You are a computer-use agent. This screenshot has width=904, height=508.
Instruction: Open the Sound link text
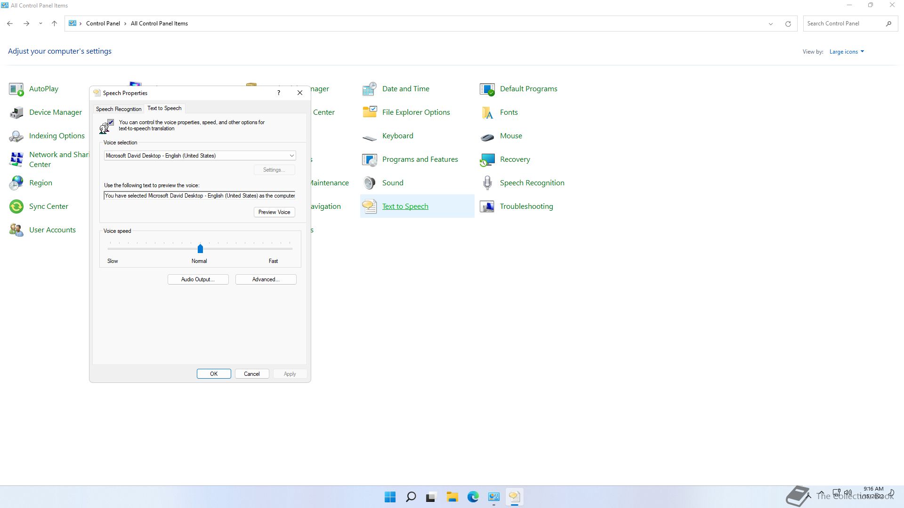393,183
